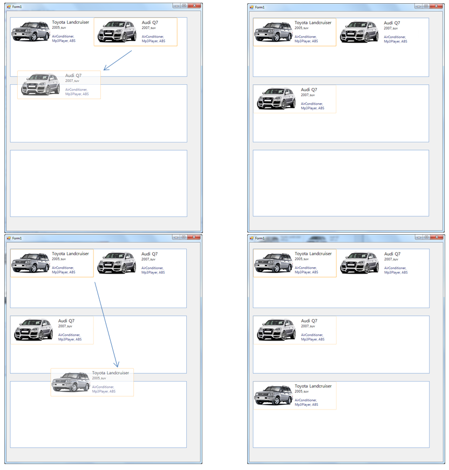Viewport: 449px width, 470px height.
Task: Select first-panel 'Toyota Landcruiser' title in lower-left window
Action: 71,254
